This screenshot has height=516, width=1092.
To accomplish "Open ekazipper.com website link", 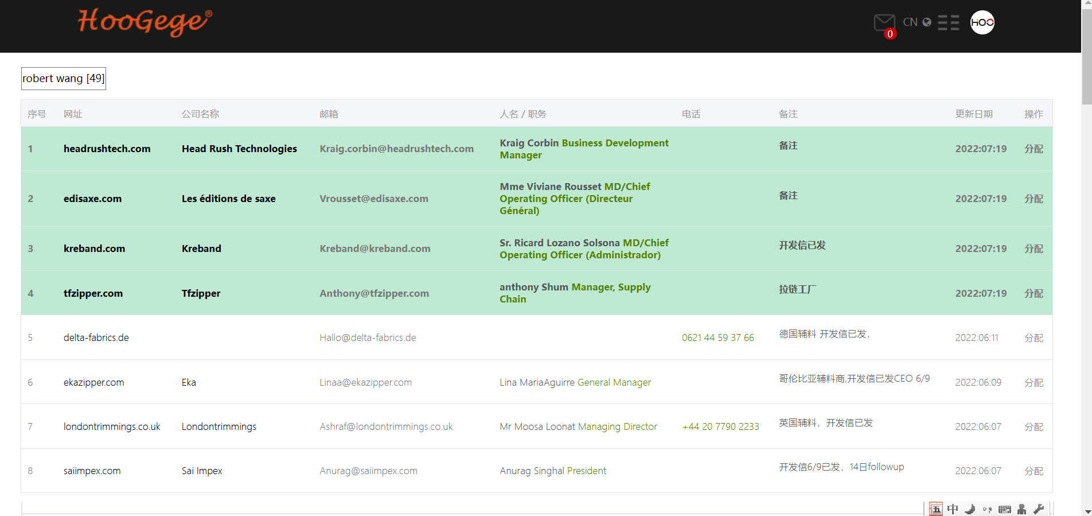I will tap(93, 382).
